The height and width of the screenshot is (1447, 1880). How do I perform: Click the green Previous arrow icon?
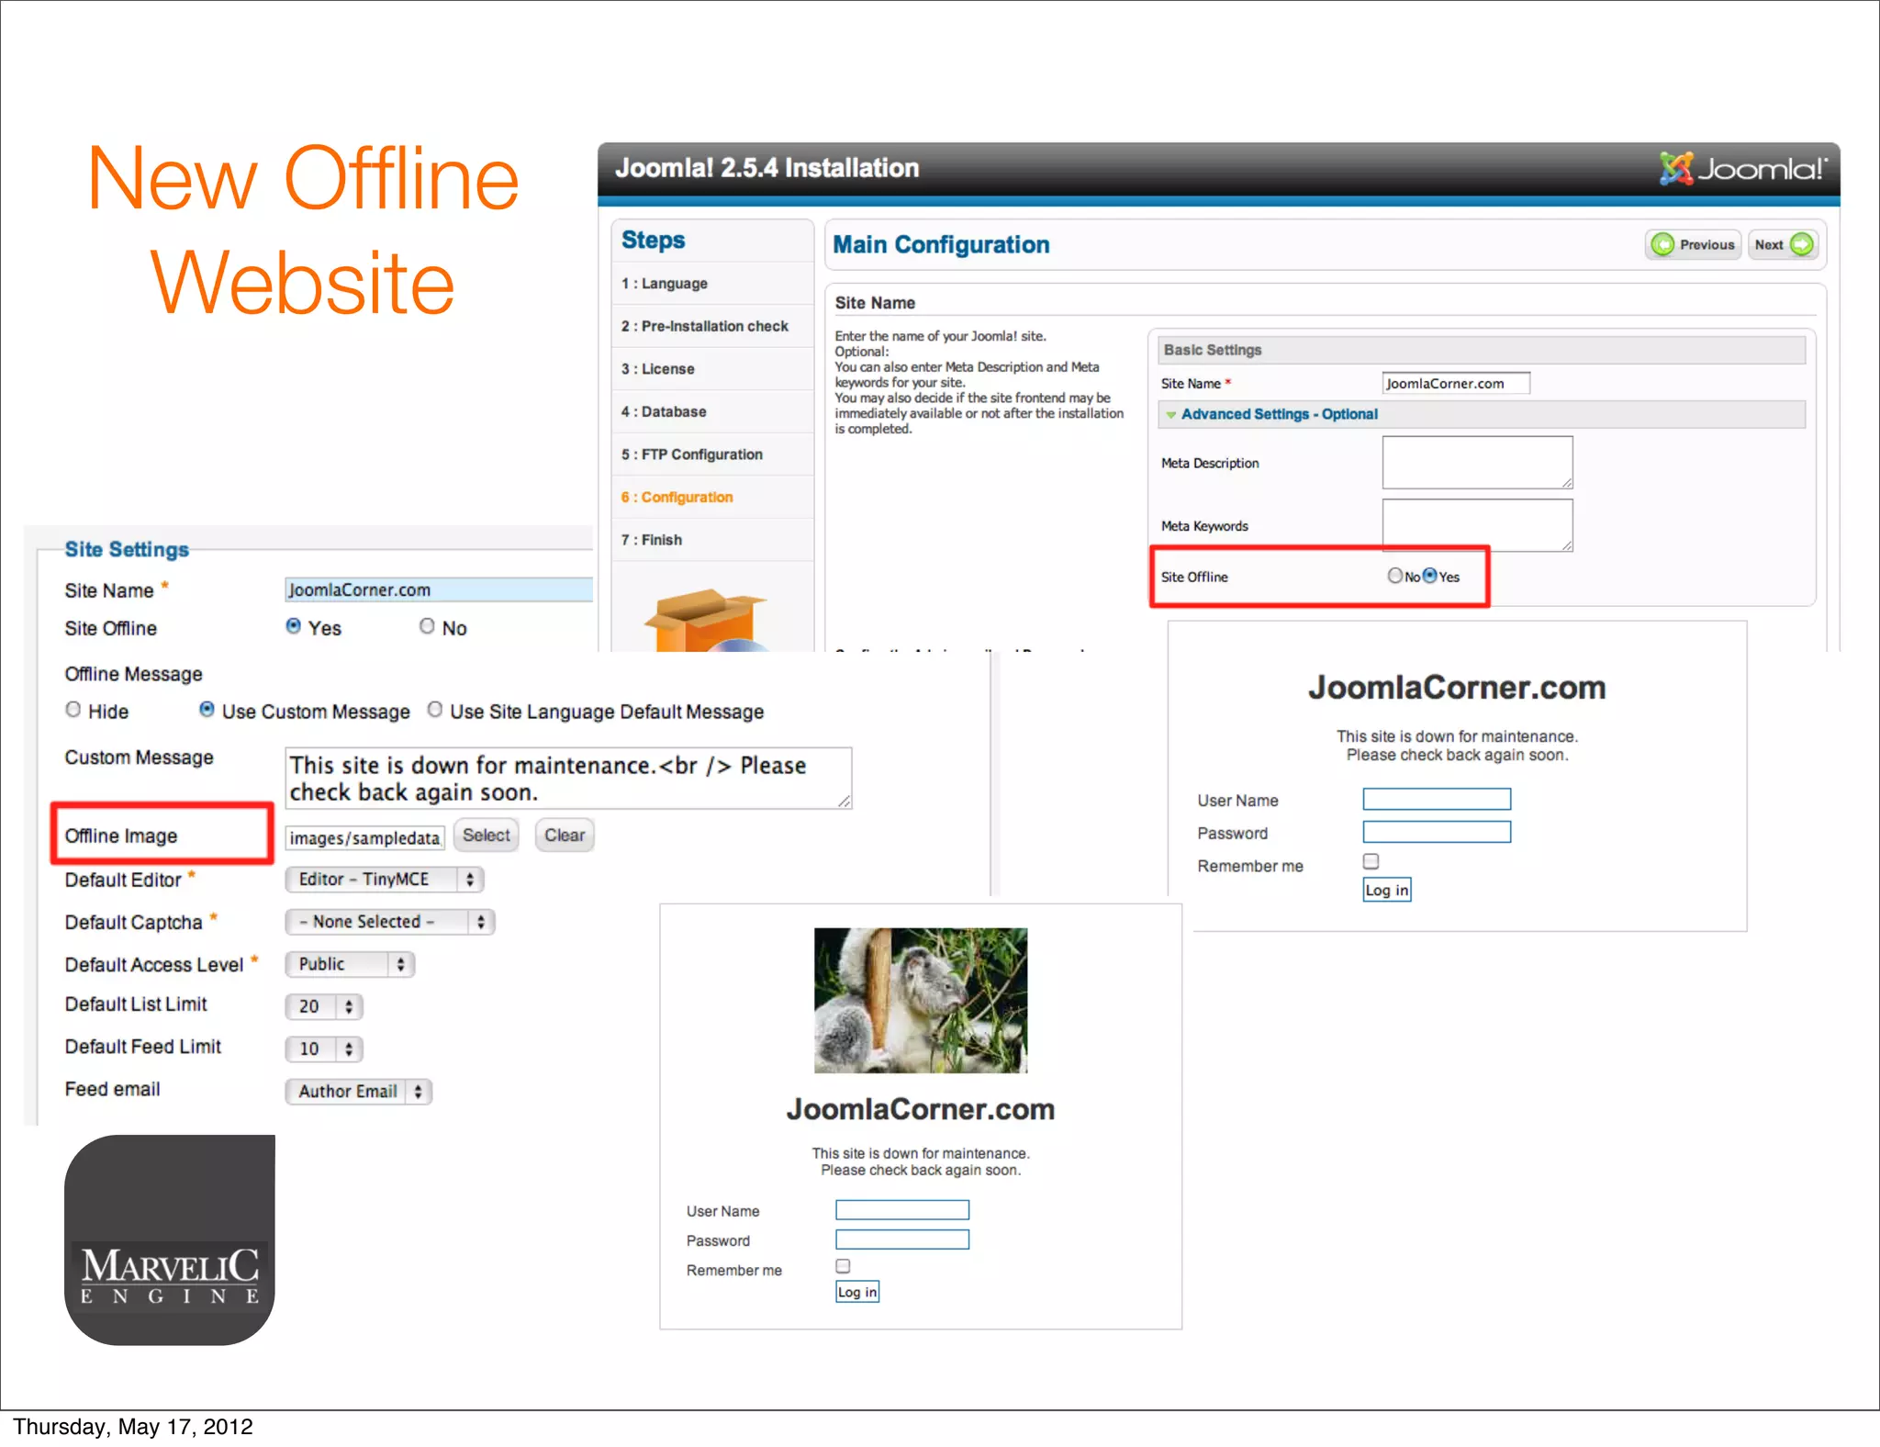[1662, 244]
